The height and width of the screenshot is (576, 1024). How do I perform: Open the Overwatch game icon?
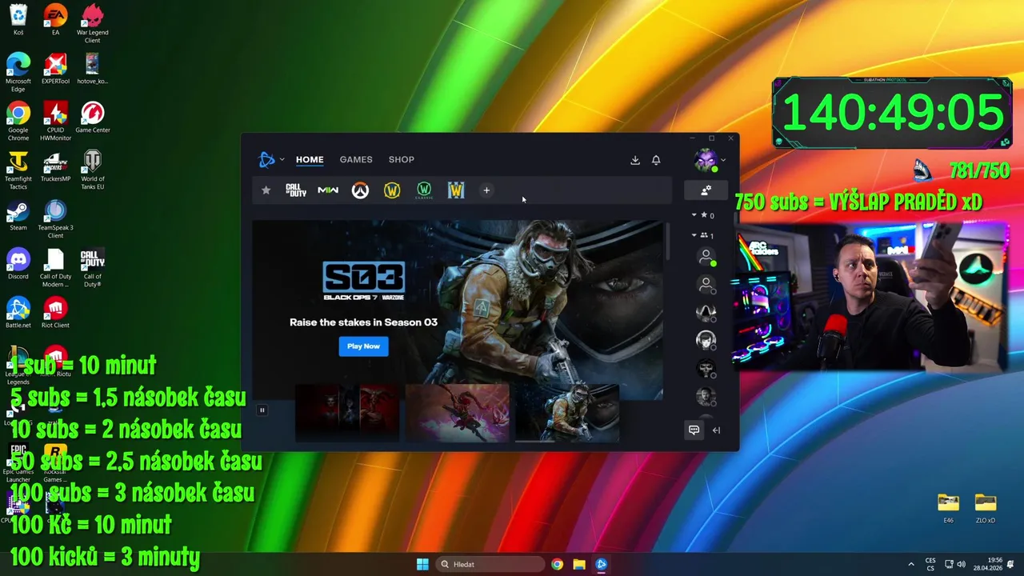[x=360, y=190]
